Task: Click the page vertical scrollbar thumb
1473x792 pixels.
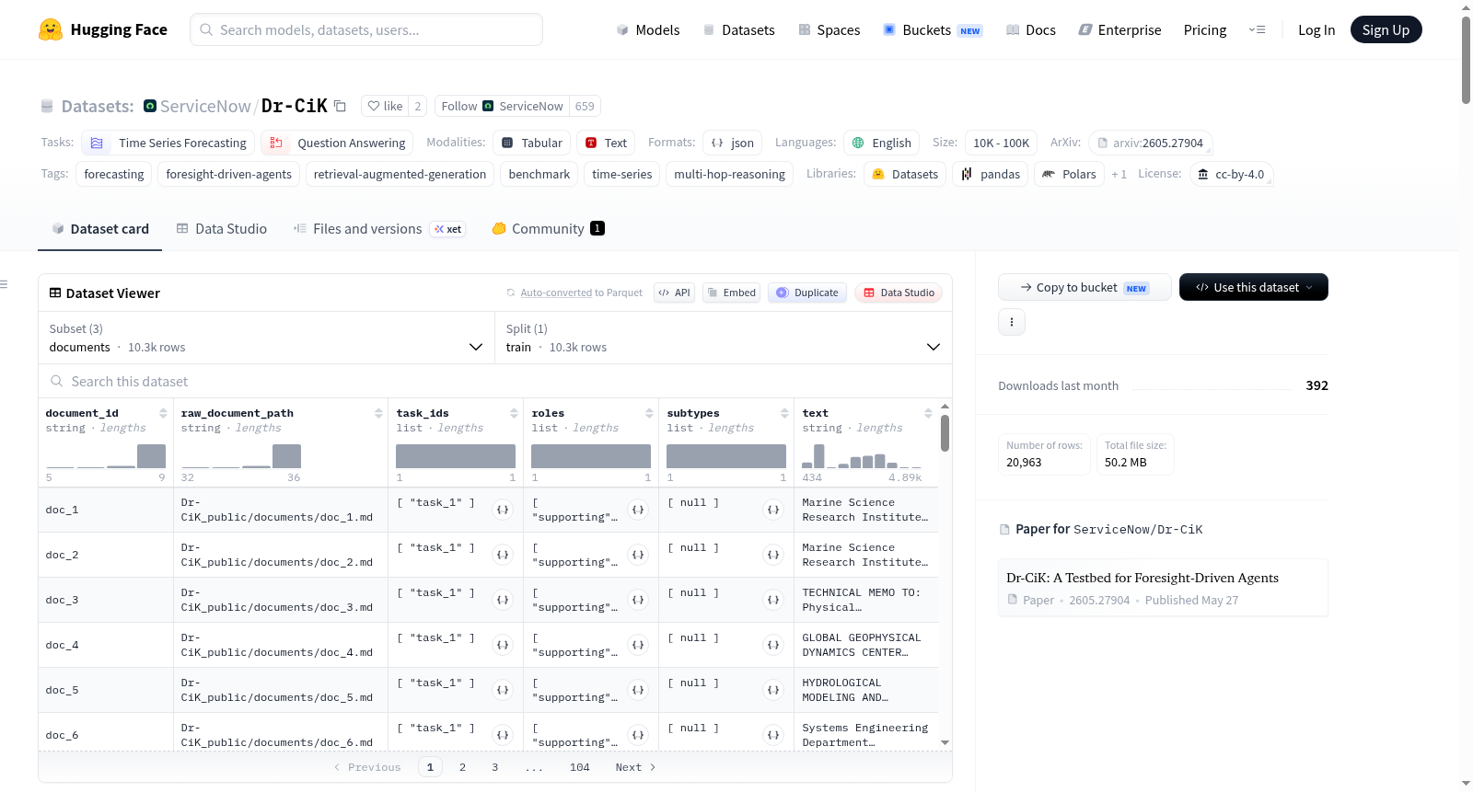Action: pos(1466,60)
